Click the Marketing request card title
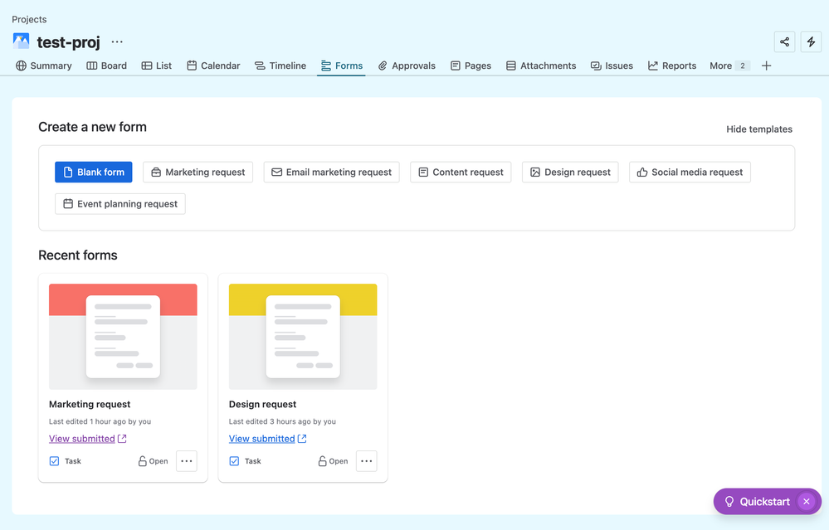This screenshot has width=829, height=530. pos(90,404)
